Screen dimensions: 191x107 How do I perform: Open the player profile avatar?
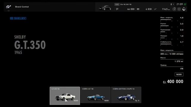click(x=184, y=9)
